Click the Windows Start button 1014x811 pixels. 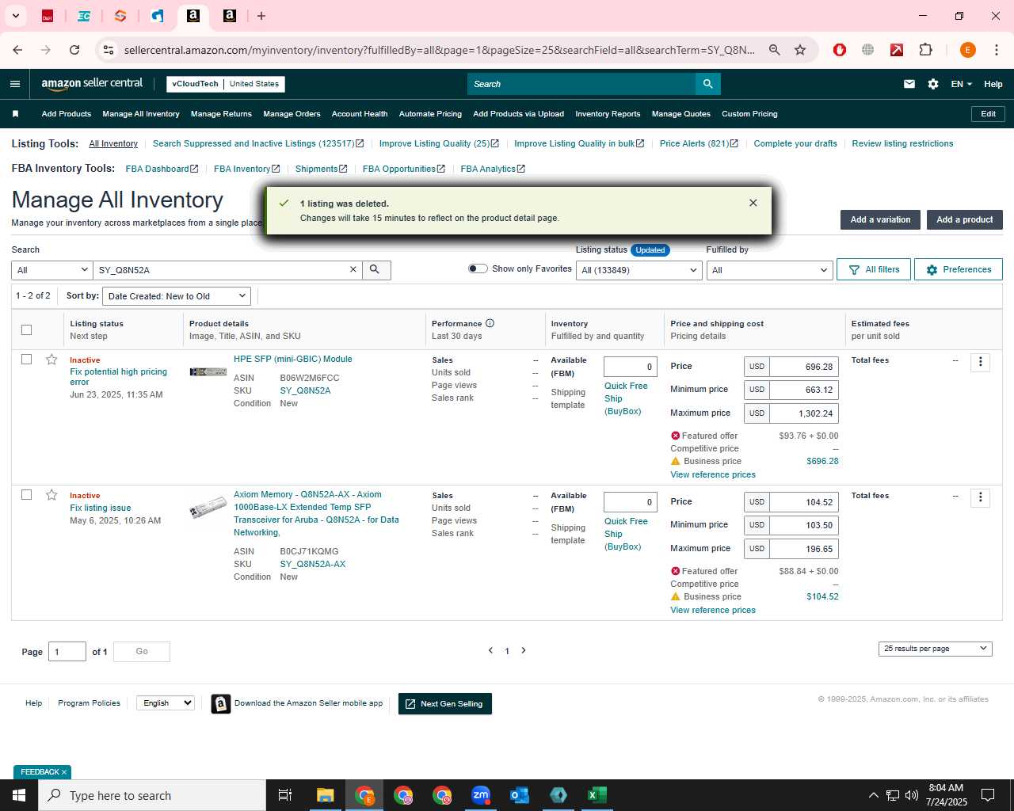[19, 795]
